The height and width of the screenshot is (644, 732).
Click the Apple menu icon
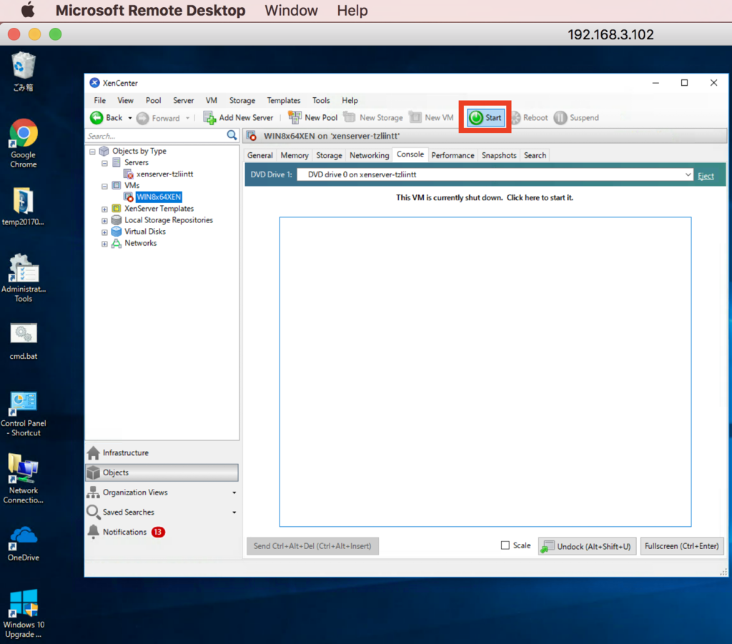[x=28, y=10]
